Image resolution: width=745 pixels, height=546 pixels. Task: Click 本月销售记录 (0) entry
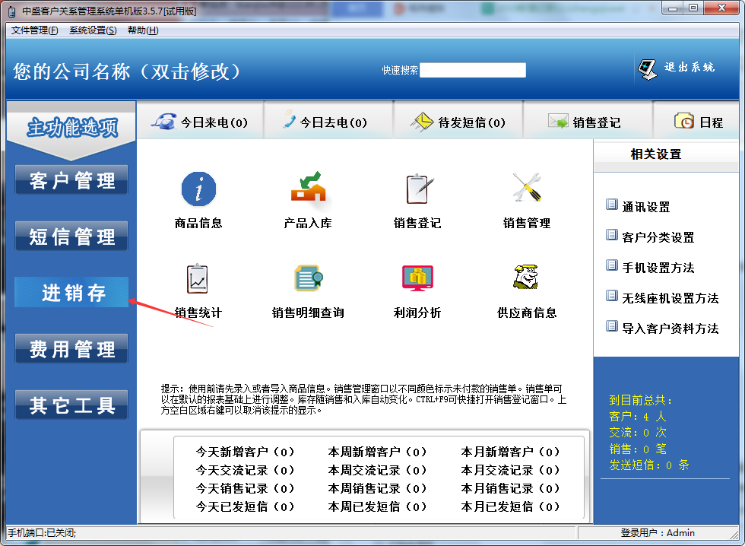pos(510,488)
